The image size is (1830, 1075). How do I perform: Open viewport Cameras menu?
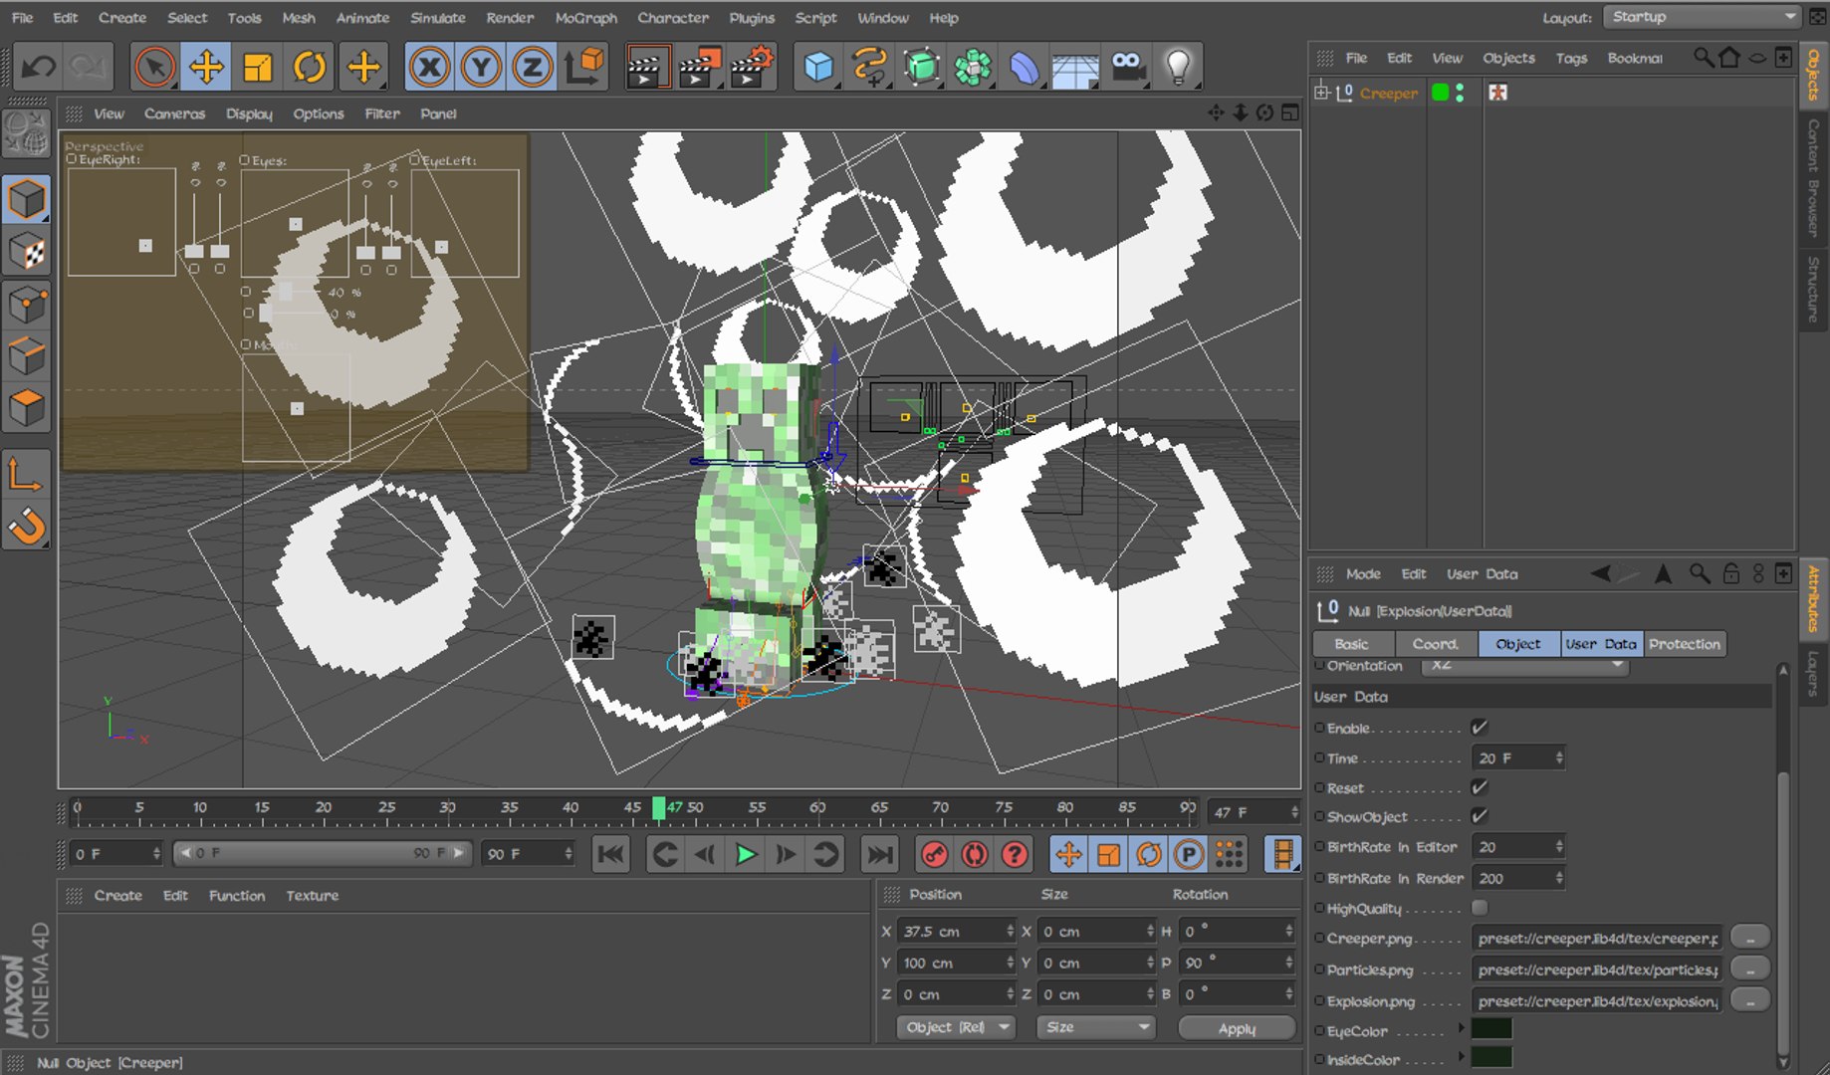point(174,113)
